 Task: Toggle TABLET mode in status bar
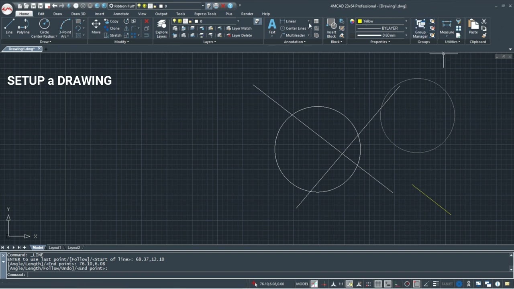[x=447, y=284]
